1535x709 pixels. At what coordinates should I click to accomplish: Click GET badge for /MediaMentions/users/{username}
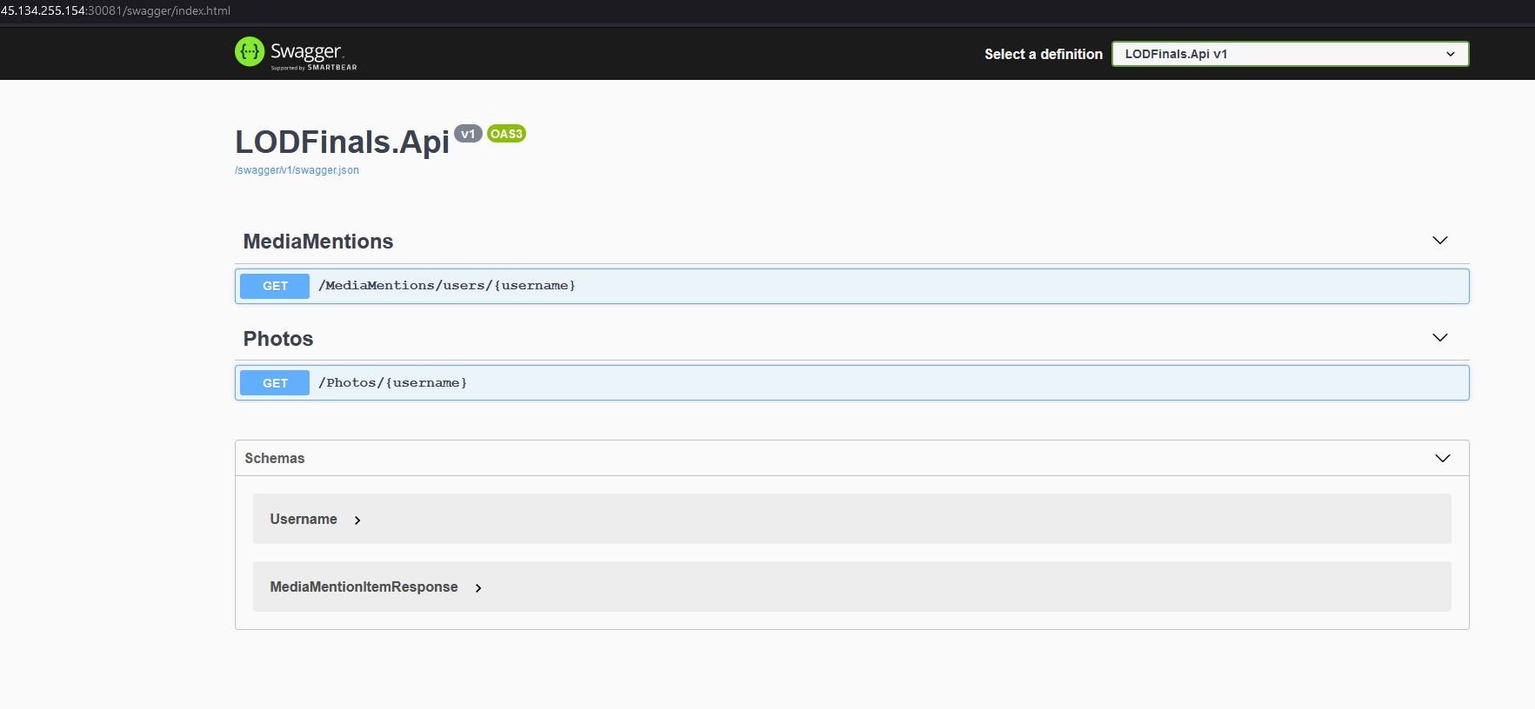pos(275,286)
